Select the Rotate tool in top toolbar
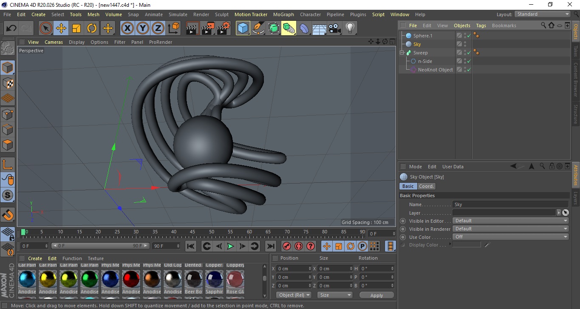This screenshot has height=309, width=580. pyautogui.click(x=92, y=28)
